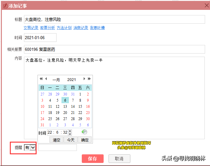Confirm date with 确定 button

coord(85,140)
